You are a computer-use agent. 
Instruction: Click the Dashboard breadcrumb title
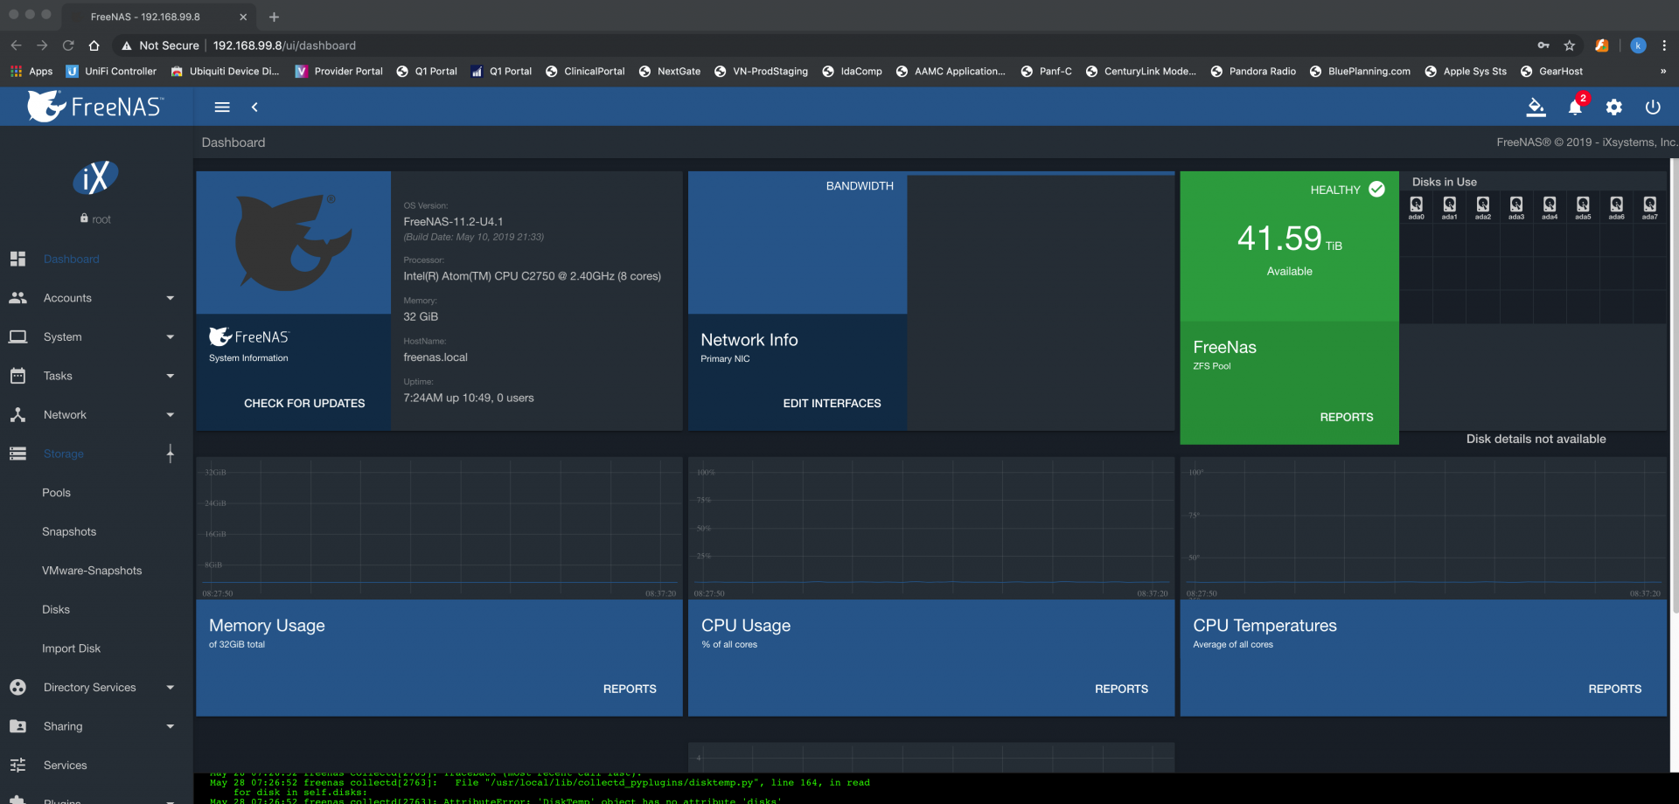(x=233, y=142)
